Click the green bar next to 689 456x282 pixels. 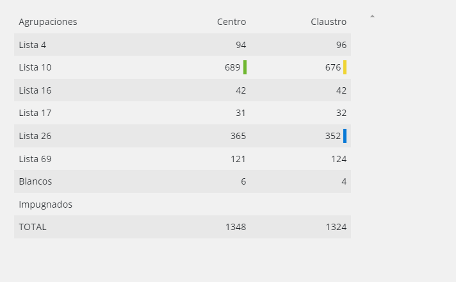(245, 67)
